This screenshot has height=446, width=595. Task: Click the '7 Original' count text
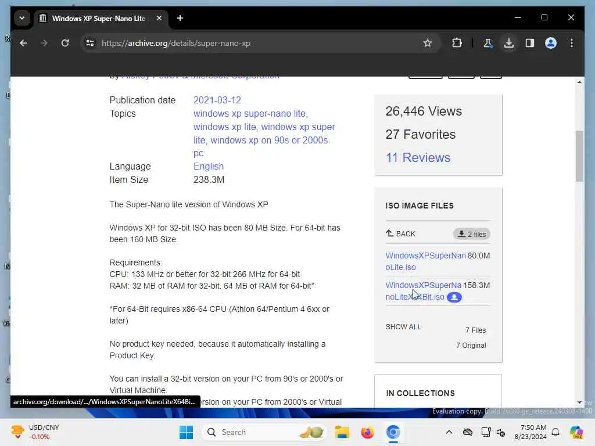click(x=471, y=346)
